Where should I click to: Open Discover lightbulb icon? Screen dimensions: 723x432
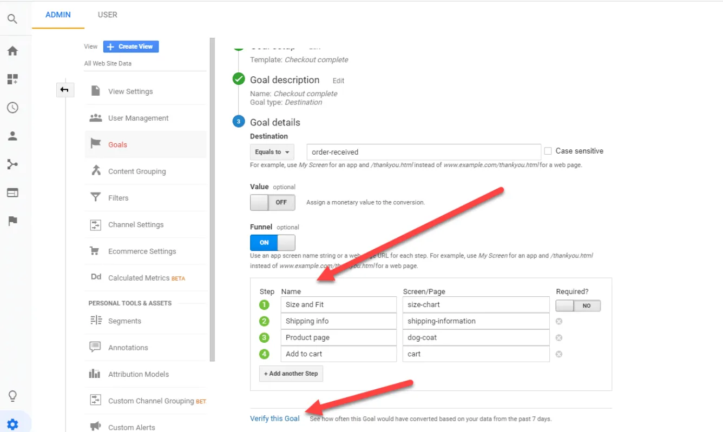[x=12, y=396]
